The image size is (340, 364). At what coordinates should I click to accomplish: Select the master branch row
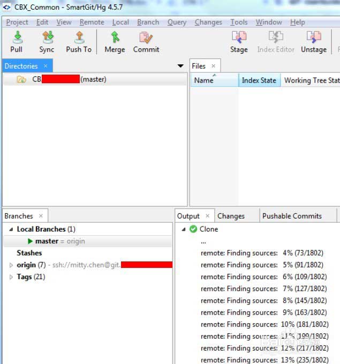88,241
